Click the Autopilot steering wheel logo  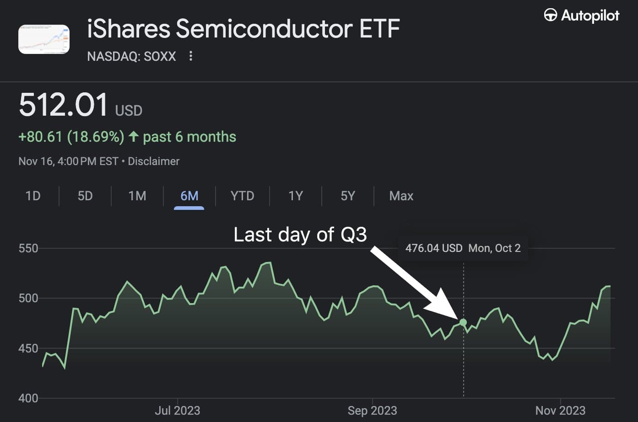pyautogui.click(x=550, y=16)
